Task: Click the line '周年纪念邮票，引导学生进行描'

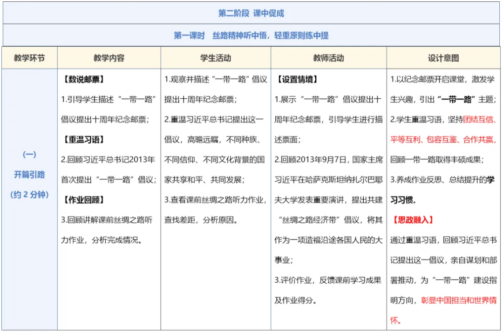Action: coord(328,120)
